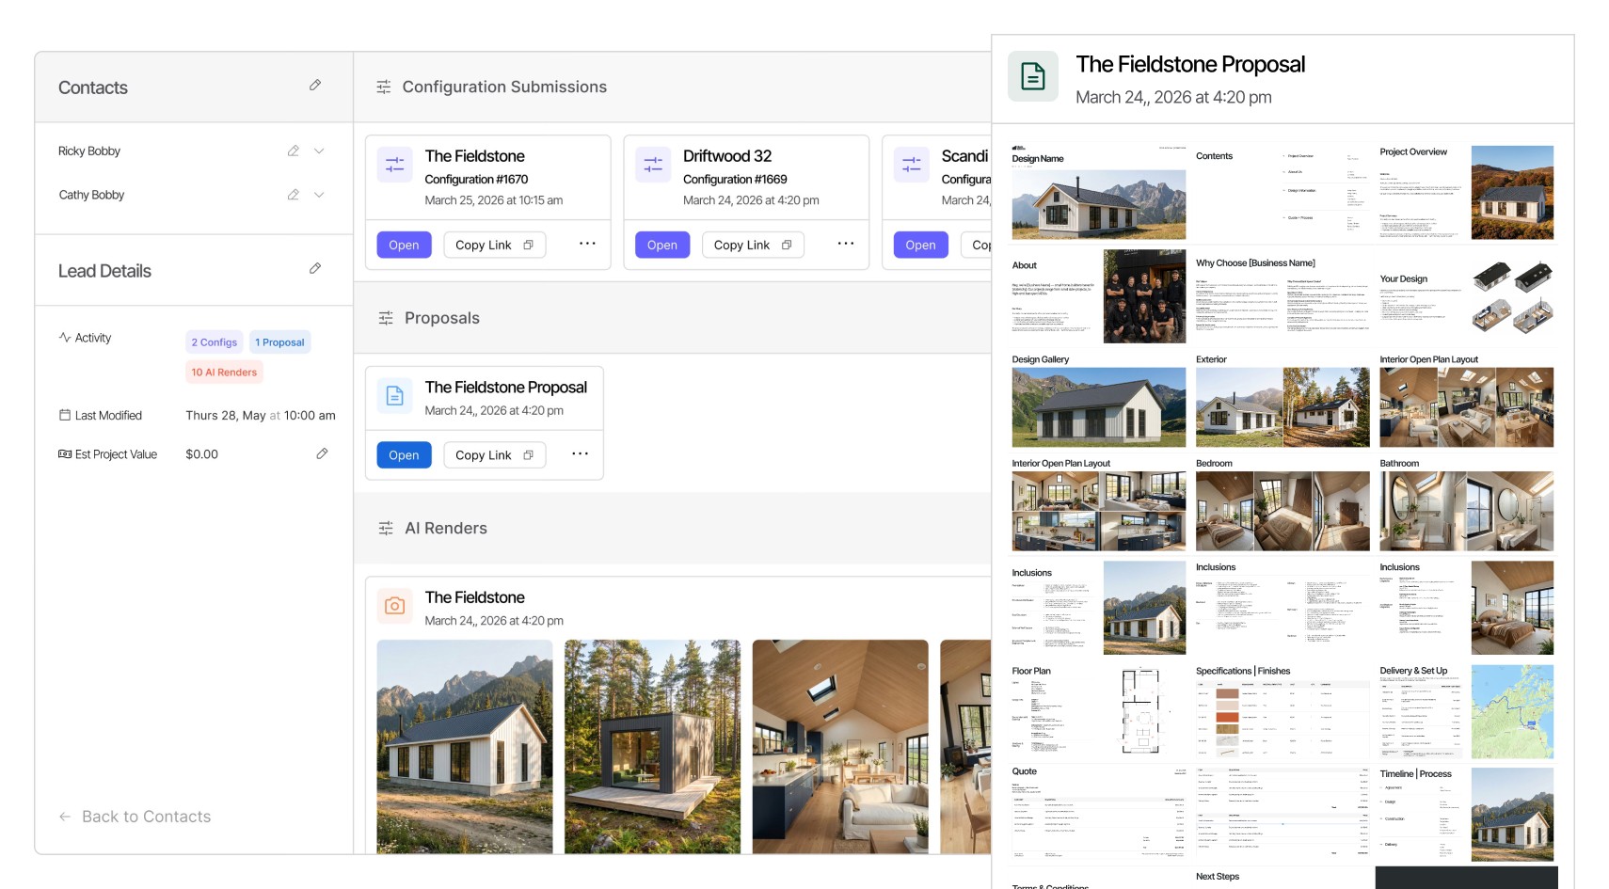Open more options for Configuration #1670

[x=587, y=244]
